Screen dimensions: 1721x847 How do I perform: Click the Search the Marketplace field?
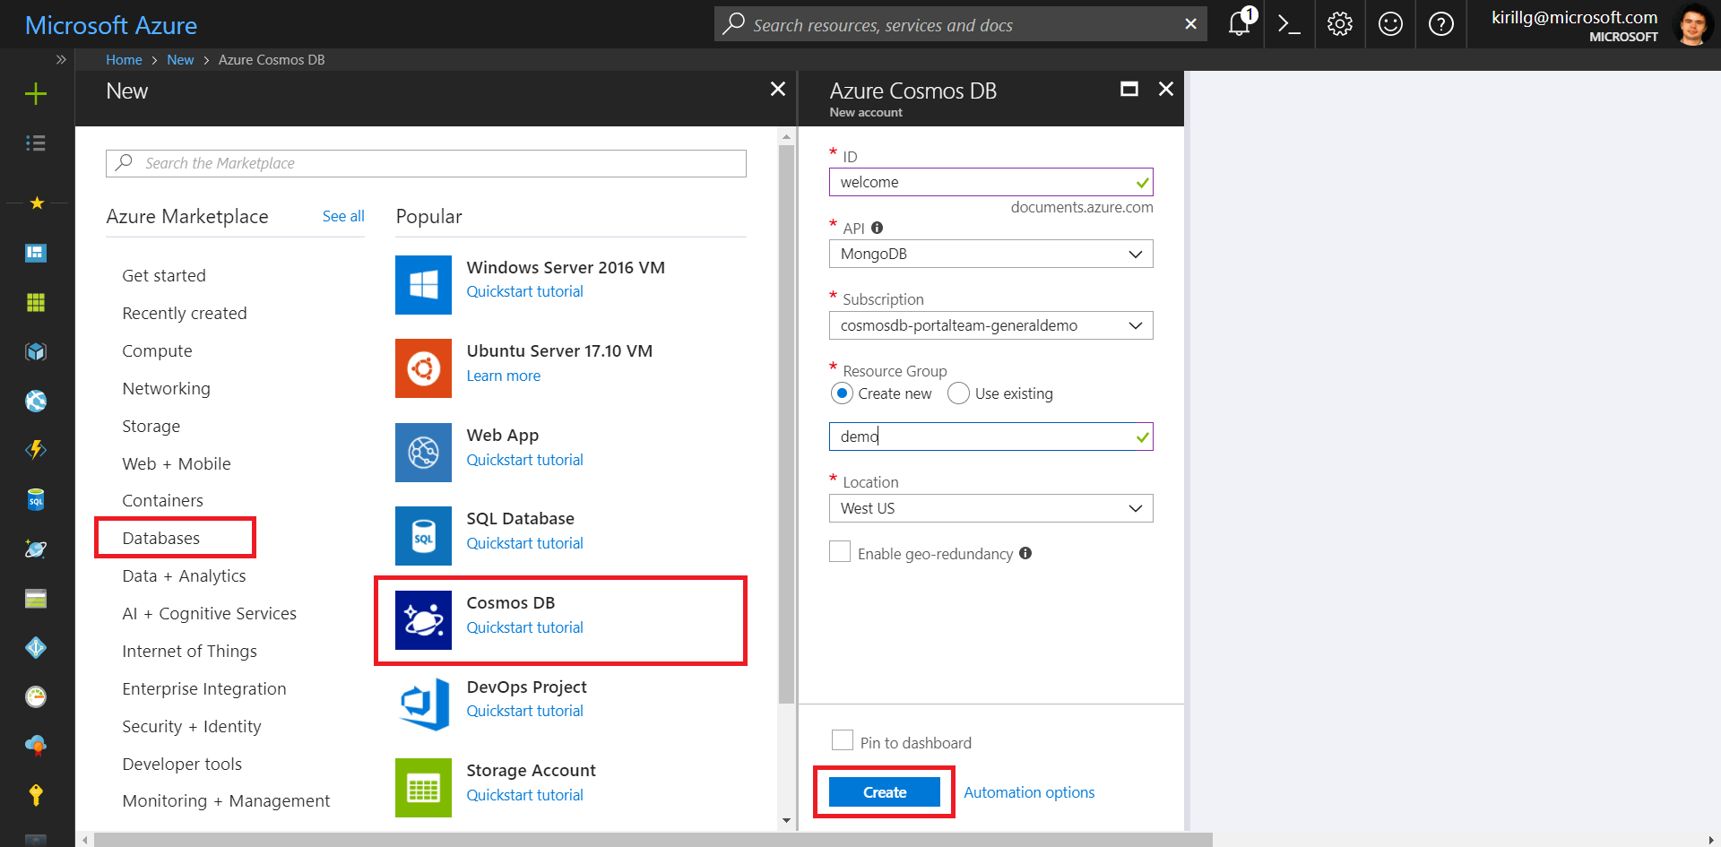(427, 163)
